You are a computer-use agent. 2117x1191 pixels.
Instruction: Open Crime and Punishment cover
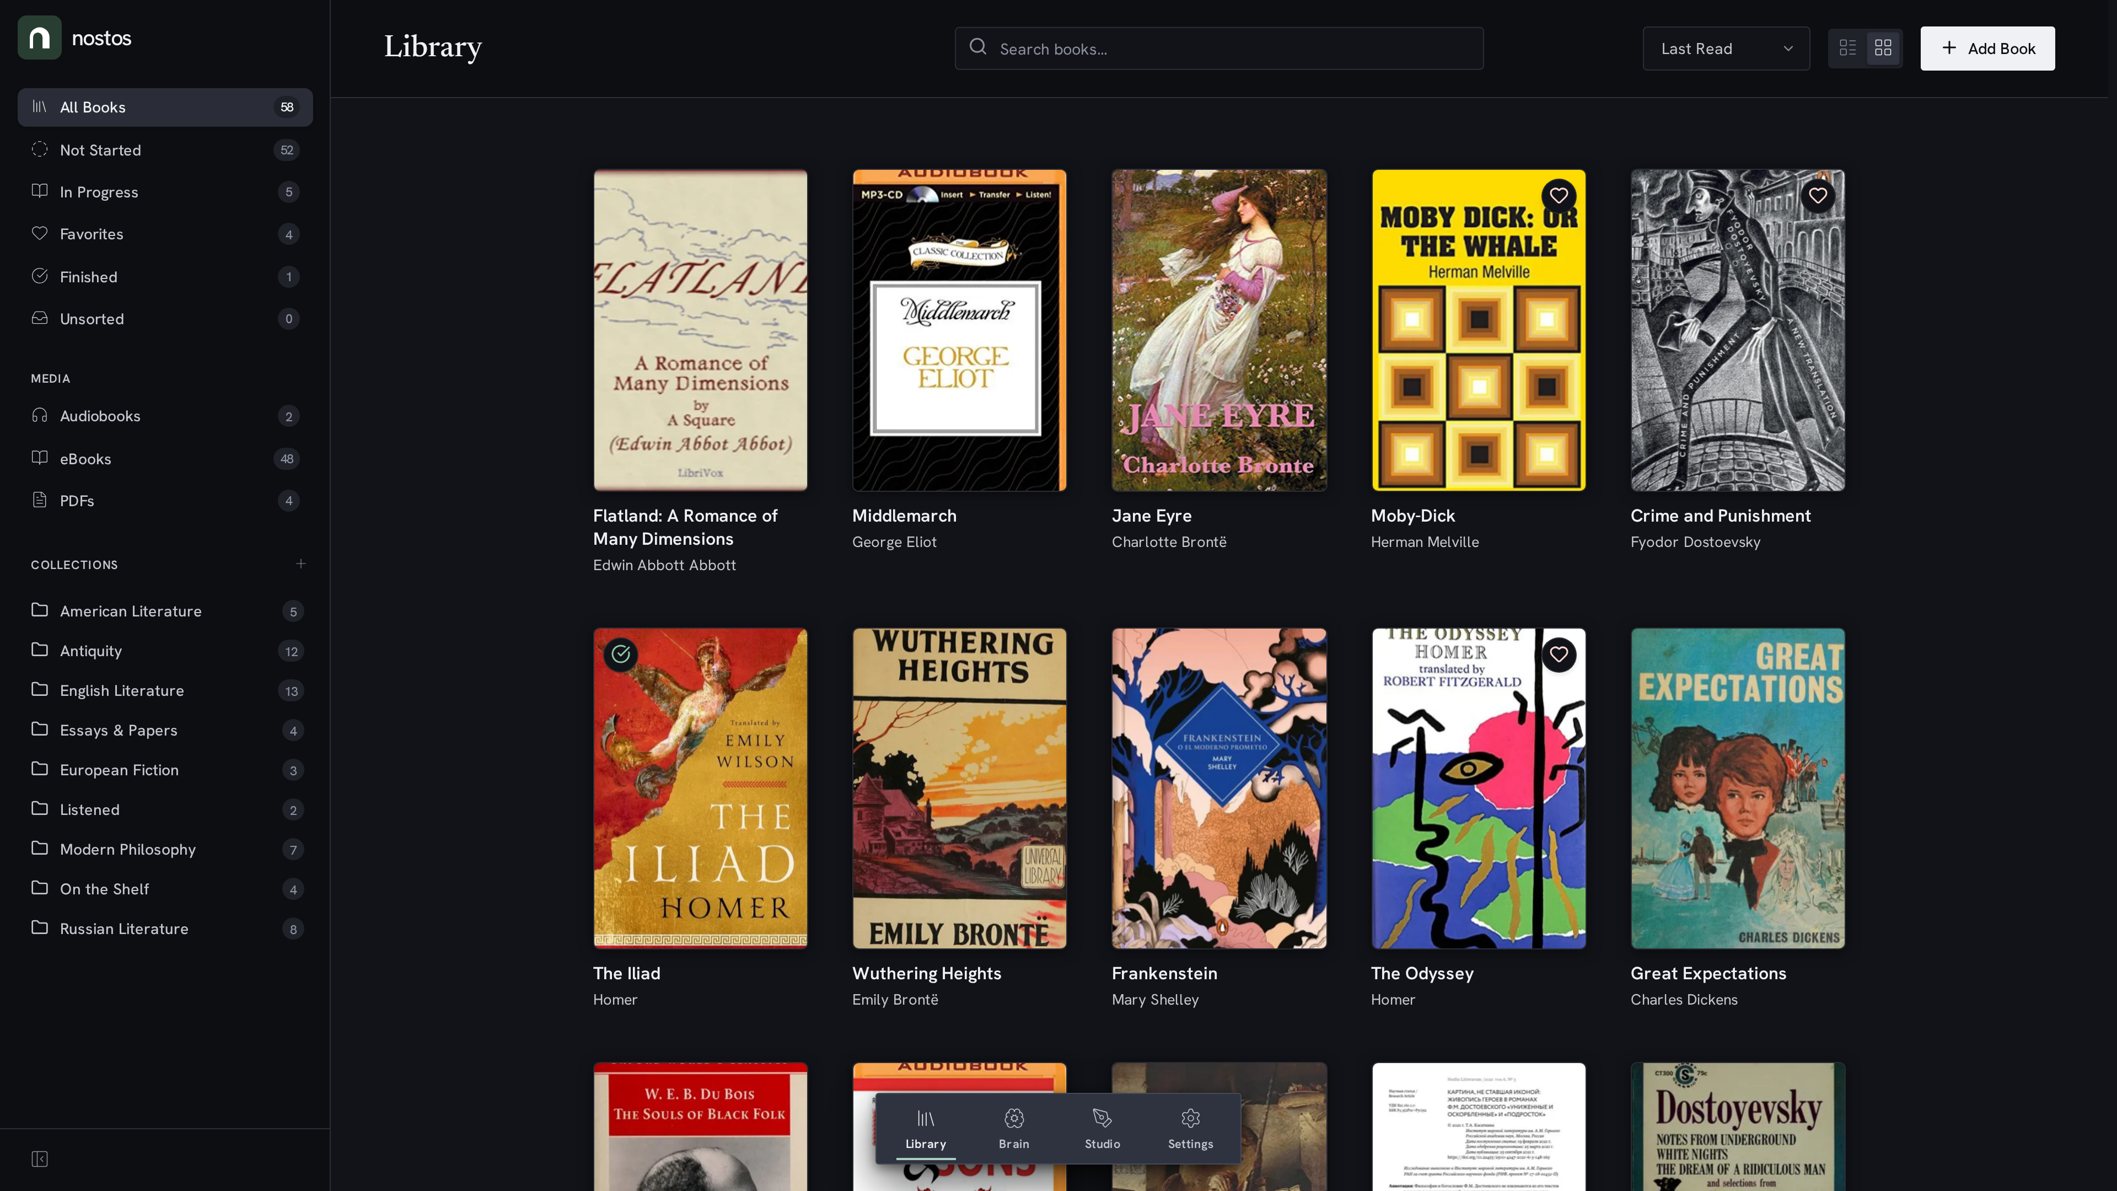pyautogui.click(x=1737, y=330)
